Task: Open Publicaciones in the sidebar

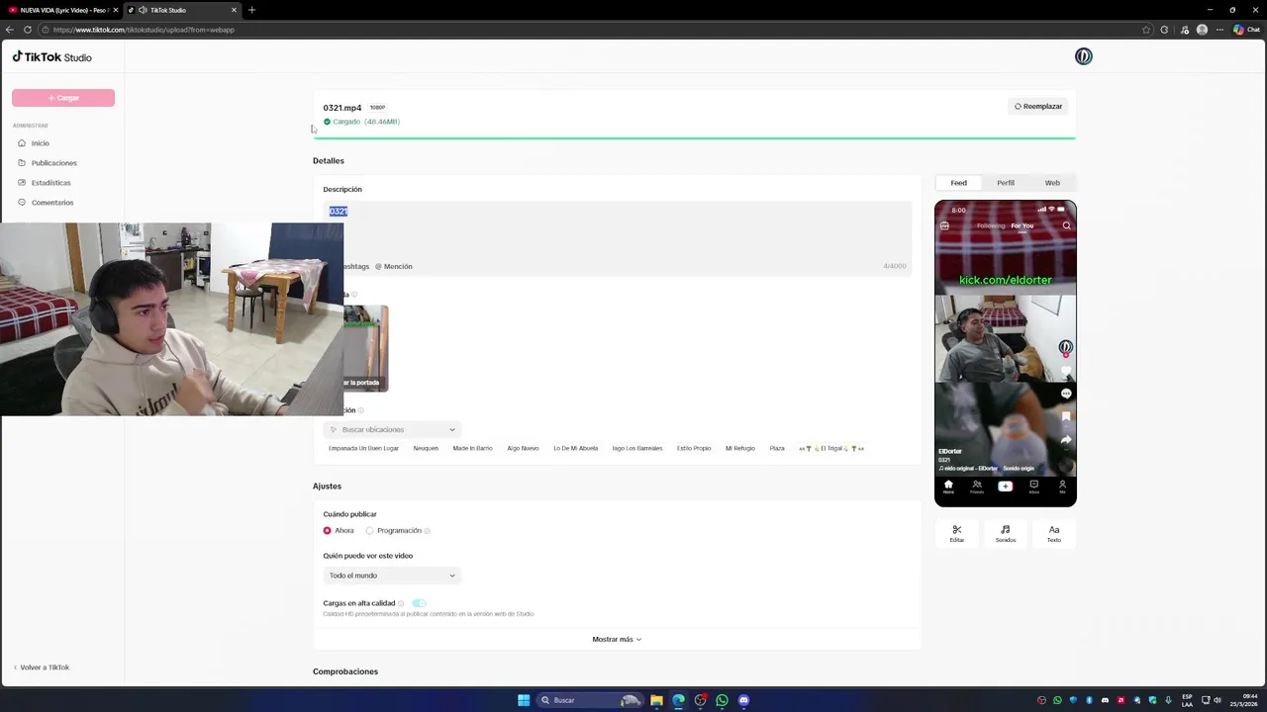Action: (x=53, y=163)
